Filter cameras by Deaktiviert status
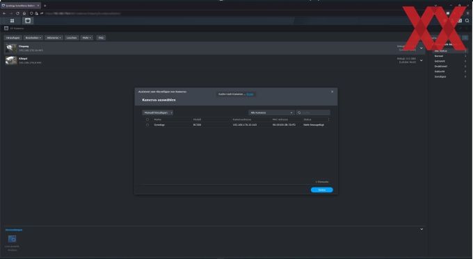 pyautogui.click(x=450, y=66)
